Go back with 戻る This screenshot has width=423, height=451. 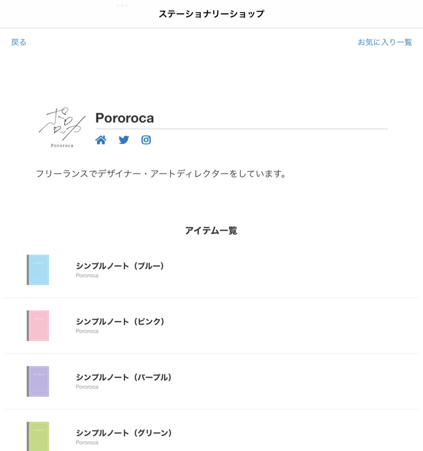(x=19, y=42)
